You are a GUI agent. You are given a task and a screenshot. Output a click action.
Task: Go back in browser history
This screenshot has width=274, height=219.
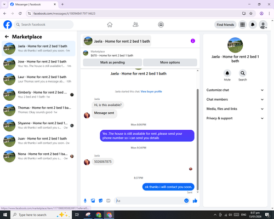tap(5, 13)
